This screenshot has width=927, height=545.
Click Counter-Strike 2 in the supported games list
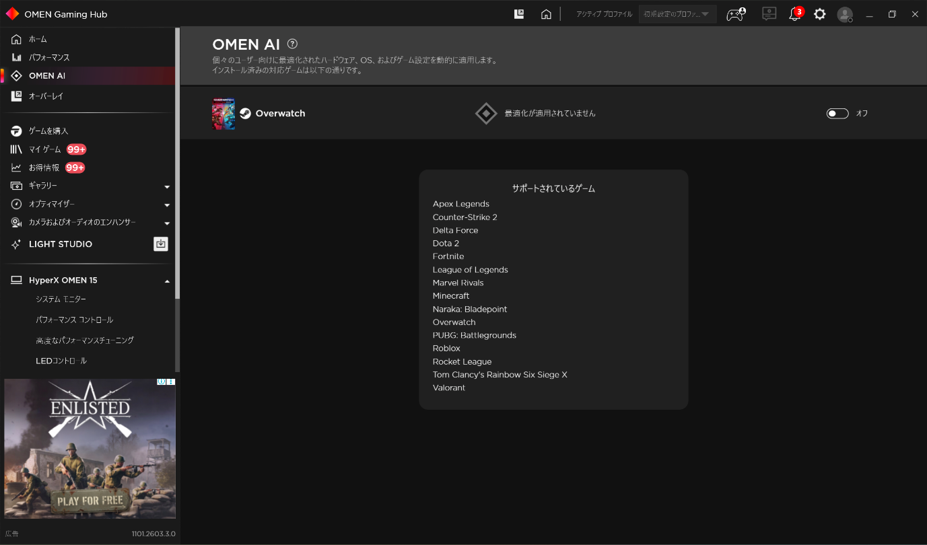[x=465, y=217]
